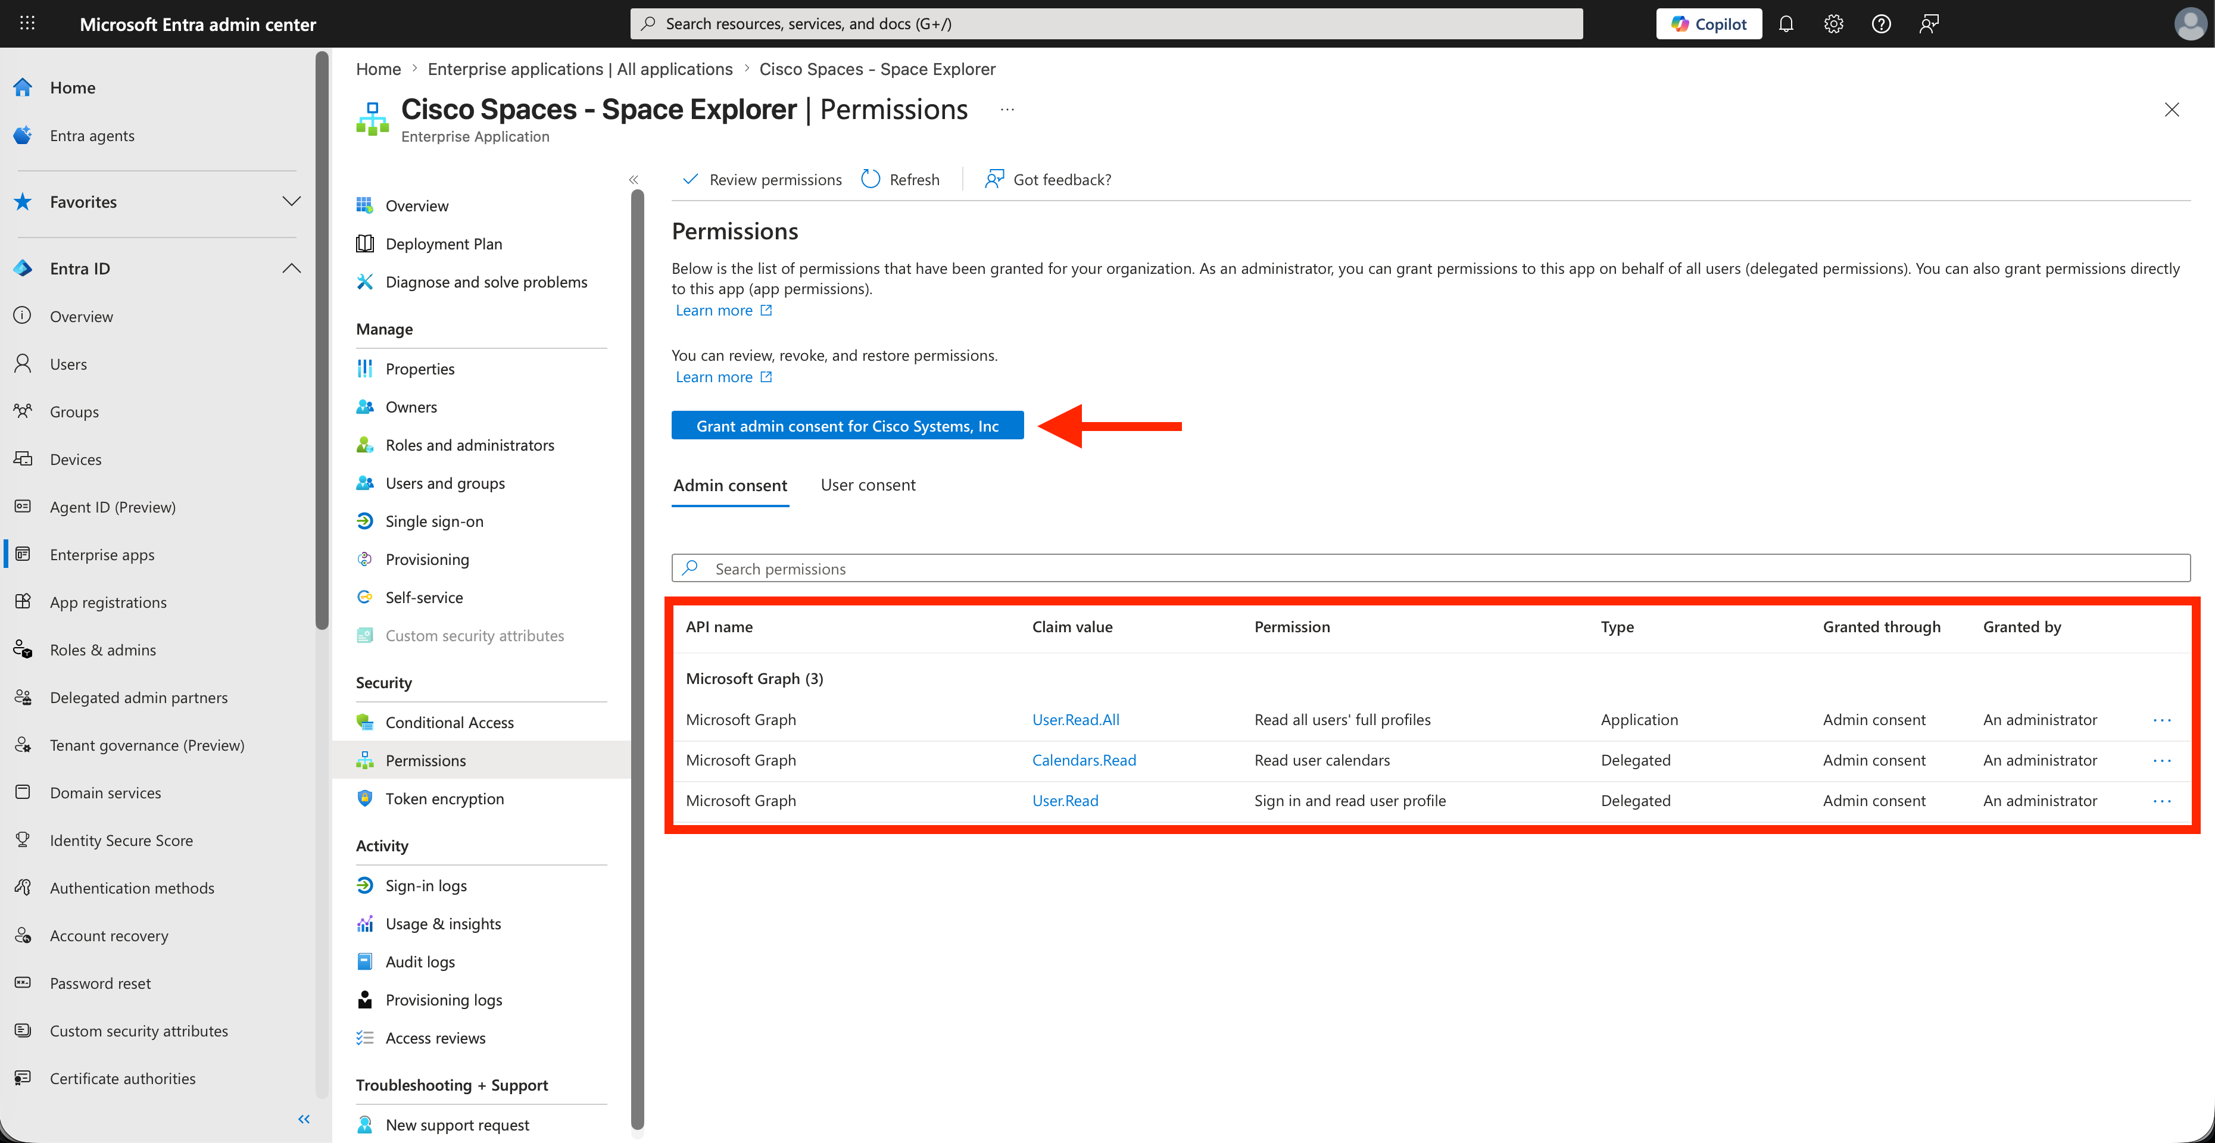Select Enterprise apps in the left navigation
The width and height of the screenshot is (2215, 1143).
pos(102,554)
